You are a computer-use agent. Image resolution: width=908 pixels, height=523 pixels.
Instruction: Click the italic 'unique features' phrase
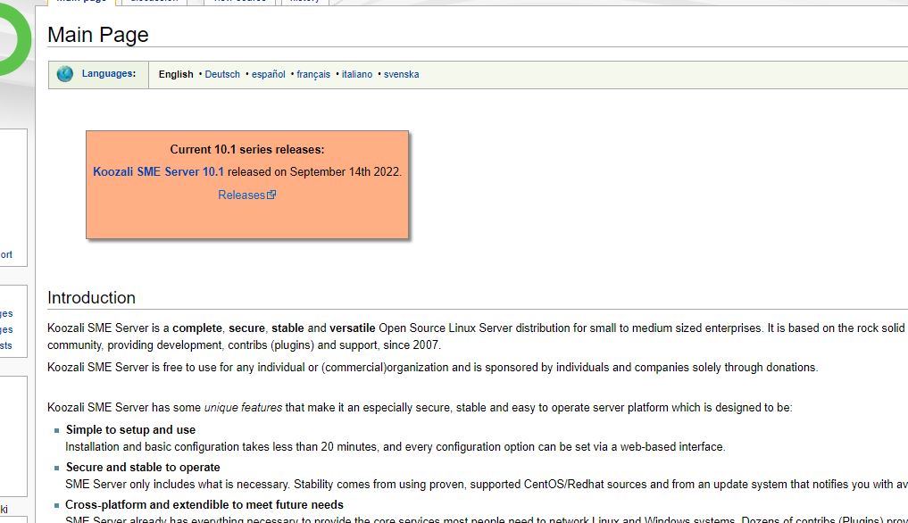(x=243, y=407)
